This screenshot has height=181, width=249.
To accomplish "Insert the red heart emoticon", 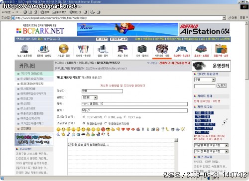I will (x=123, y=129).
